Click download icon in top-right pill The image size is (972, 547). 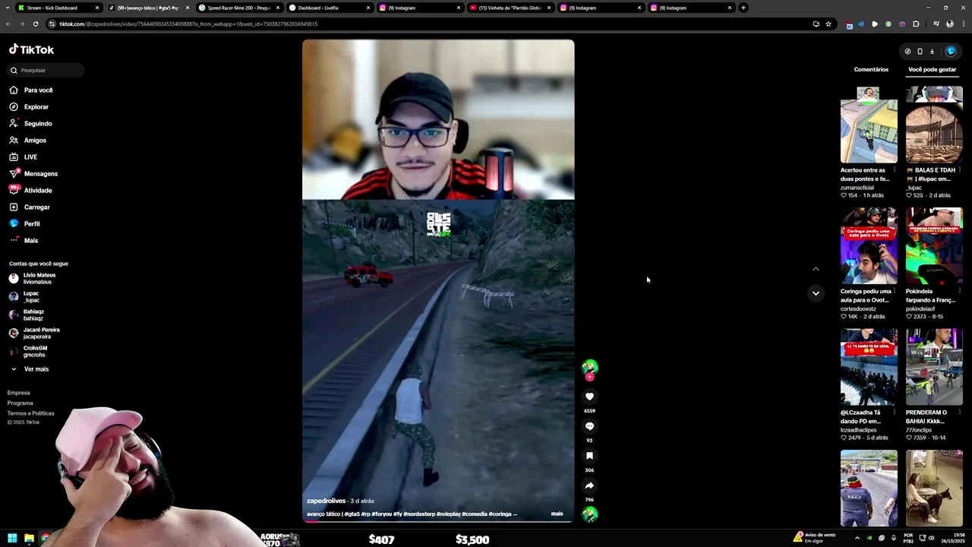(x=932, y=52)
